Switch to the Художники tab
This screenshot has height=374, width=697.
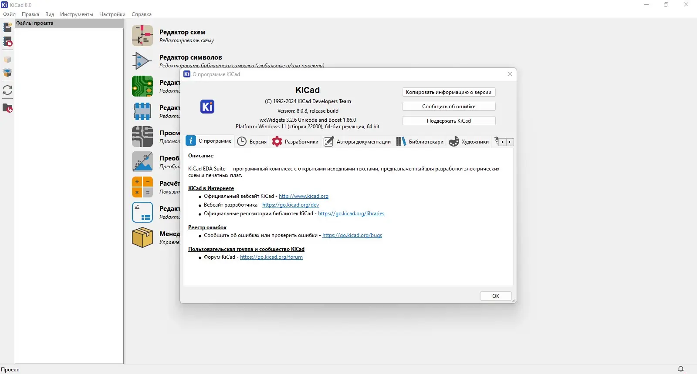(x=469, y=142)
